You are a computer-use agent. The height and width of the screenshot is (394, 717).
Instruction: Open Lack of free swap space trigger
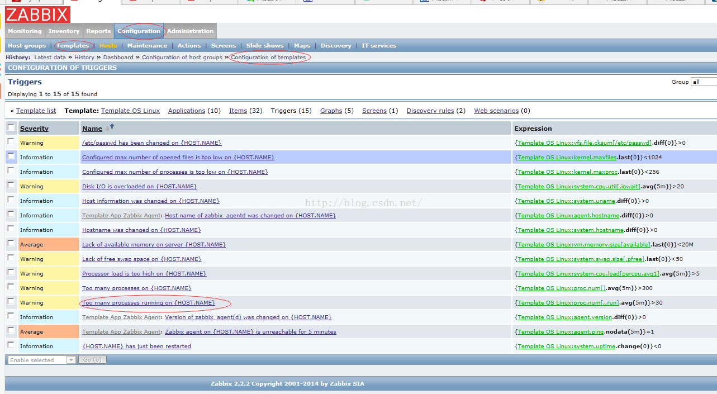point(141,259)
